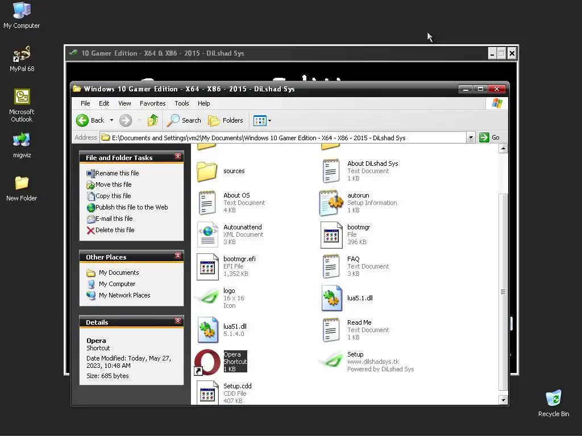582x436 pixels.
Task: Go to My Network Places
Action: coord(118,295)
